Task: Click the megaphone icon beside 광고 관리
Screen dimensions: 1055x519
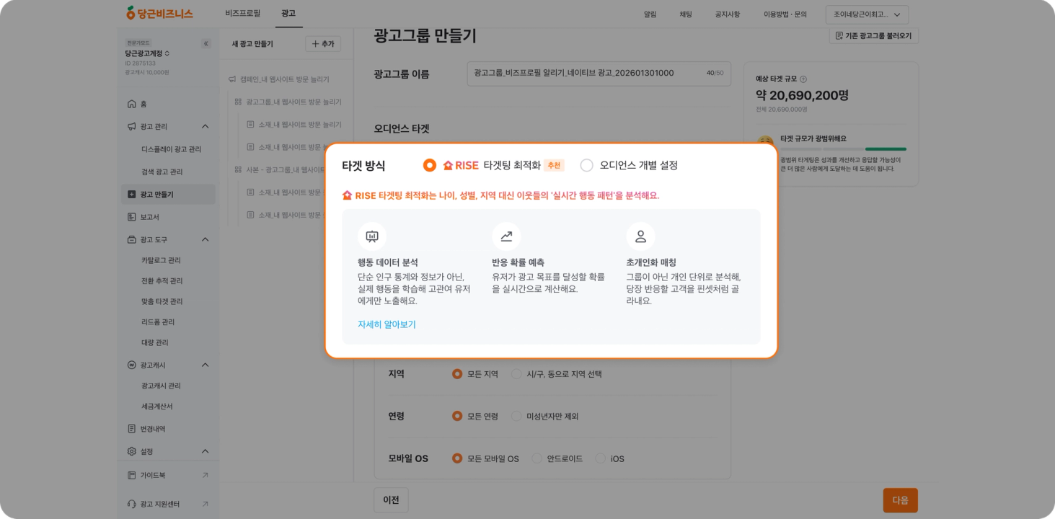Action: point(131,126)
